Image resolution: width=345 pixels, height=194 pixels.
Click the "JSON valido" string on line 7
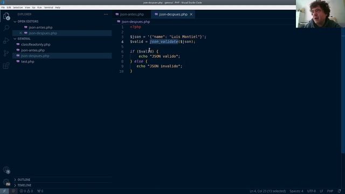164,56
